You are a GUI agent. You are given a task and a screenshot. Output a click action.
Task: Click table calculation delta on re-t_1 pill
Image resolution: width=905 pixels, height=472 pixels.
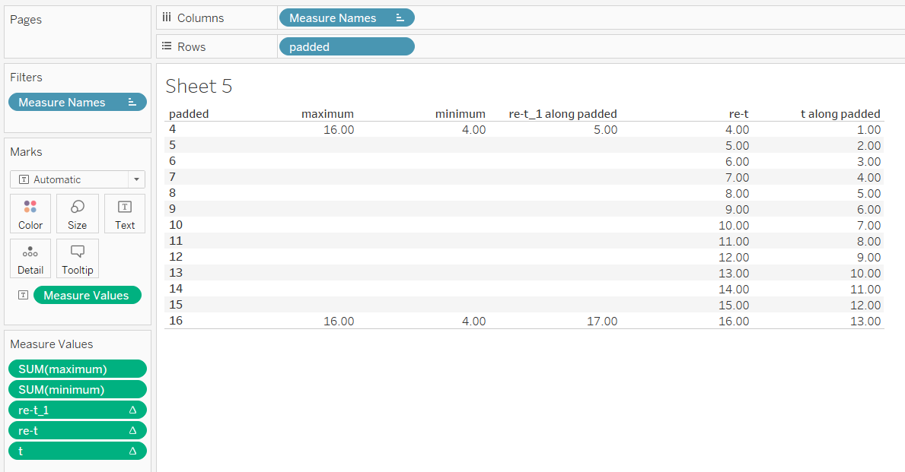[132, 410]
